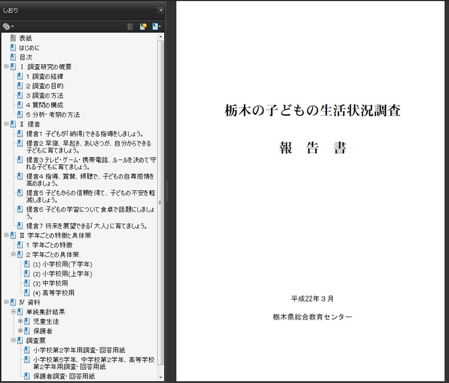Collapse the Ⅱ 提言 tree node
The width and height of the screenshot is (449, 383).
pos(6,124)
